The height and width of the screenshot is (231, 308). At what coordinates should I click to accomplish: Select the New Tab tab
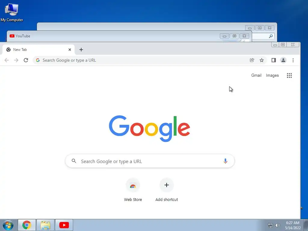click(38, 50)
